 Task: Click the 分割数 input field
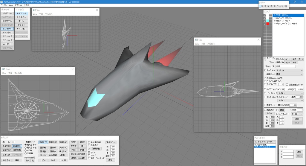tap(300, 110)
